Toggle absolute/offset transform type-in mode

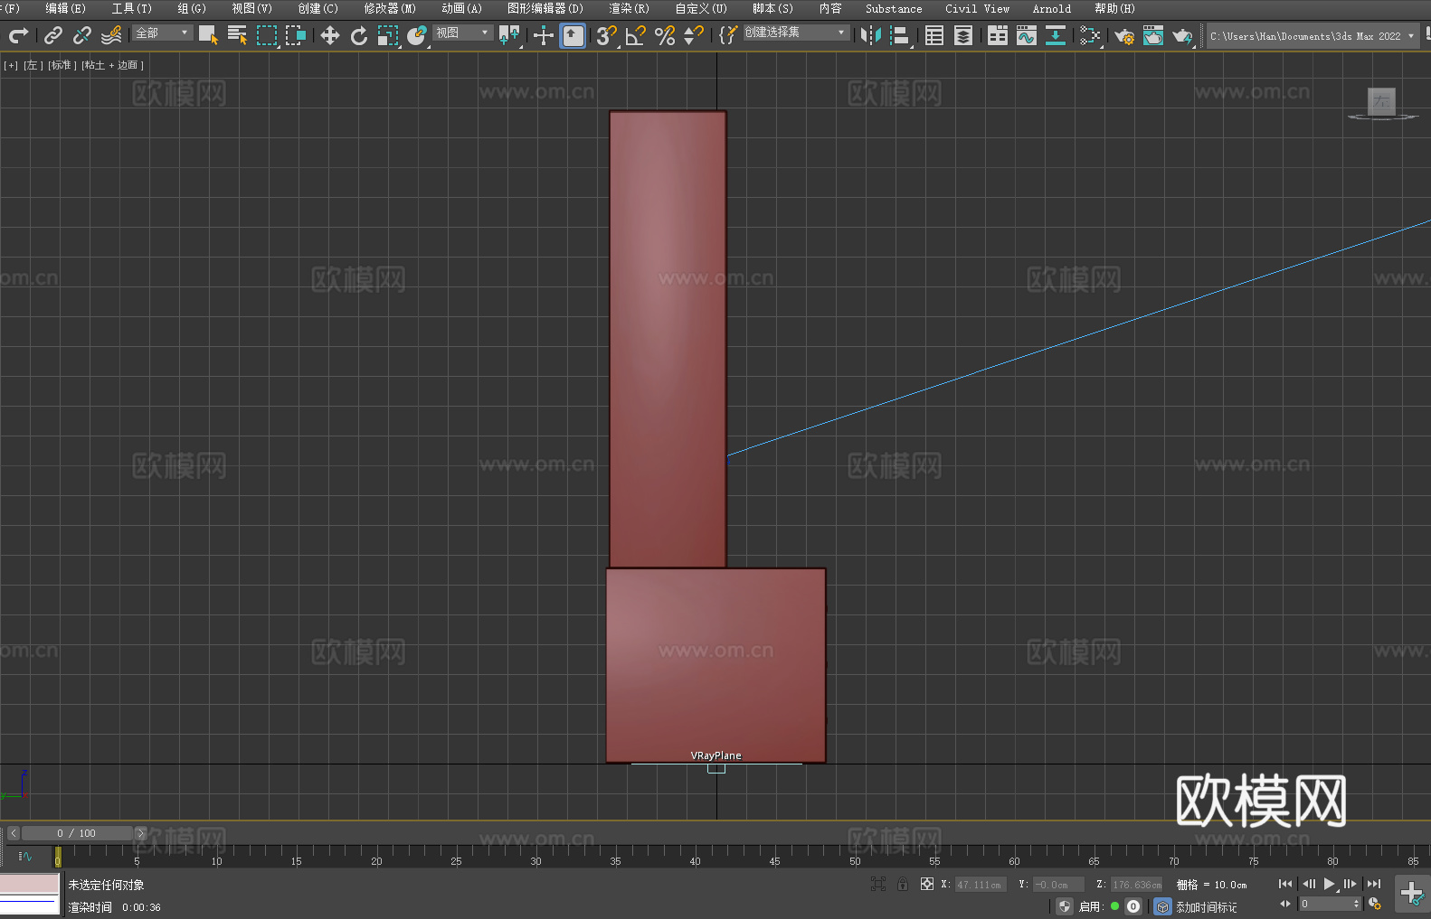pos(927,884)
